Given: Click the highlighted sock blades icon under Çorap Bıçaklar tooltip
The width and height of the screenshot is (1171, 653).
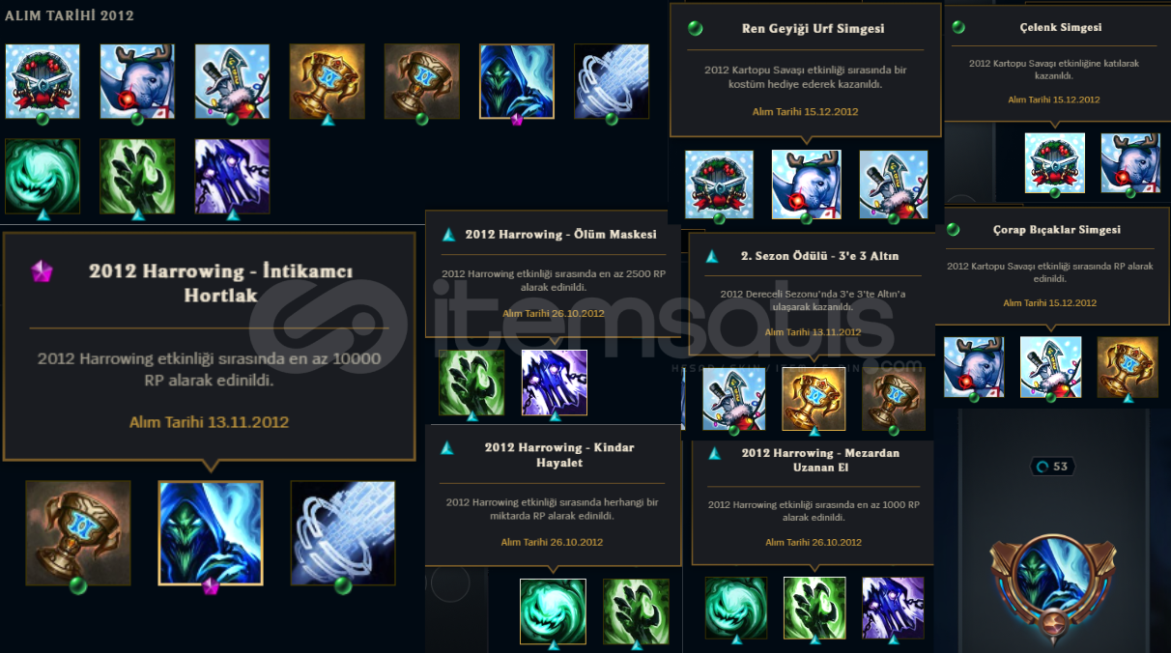Looking at the screenshot, I should point(1050,367).
